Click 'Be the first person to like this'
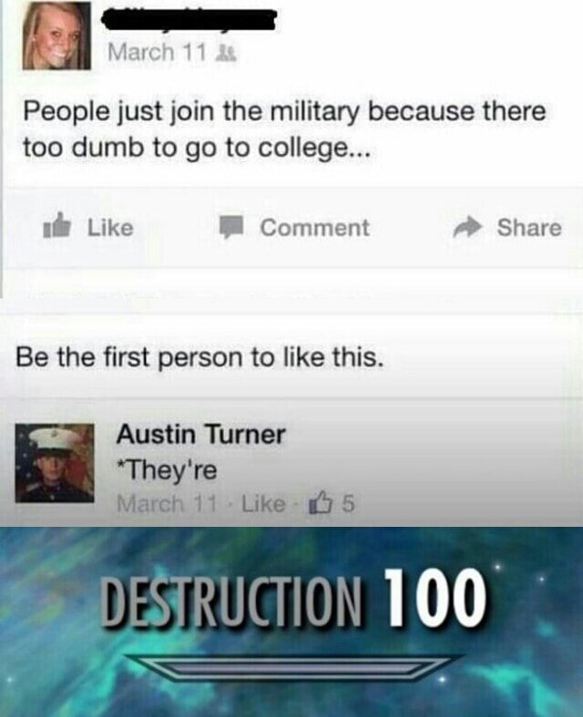The height and width of the screenshot is (717, 583). 199,357
